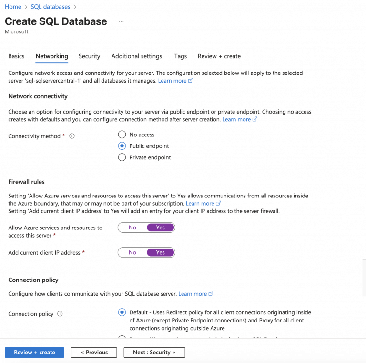Image resolution: width=366 pixels, height=363 pixels.
Task: Switch to the Basics tab
Action: [16, 56]
